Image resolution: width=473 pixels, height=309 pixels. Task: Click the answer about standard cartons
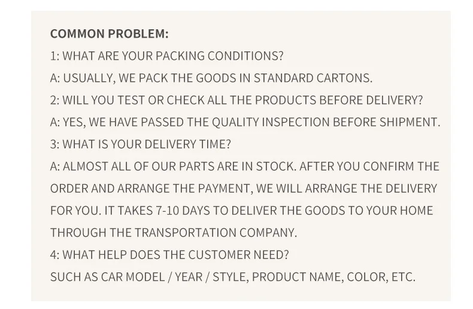click(211, 78)
